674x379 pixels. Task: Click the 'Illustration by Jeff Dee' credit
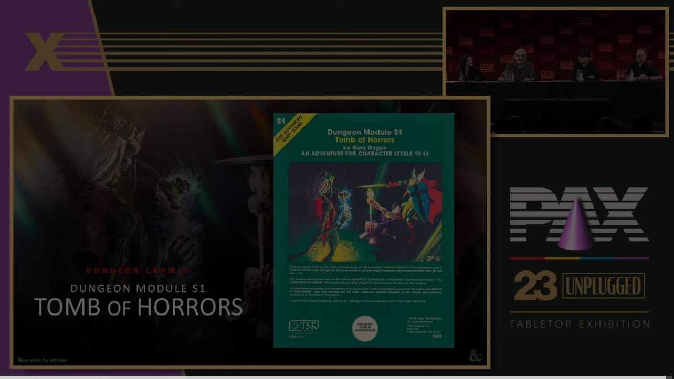pos(43,360)
